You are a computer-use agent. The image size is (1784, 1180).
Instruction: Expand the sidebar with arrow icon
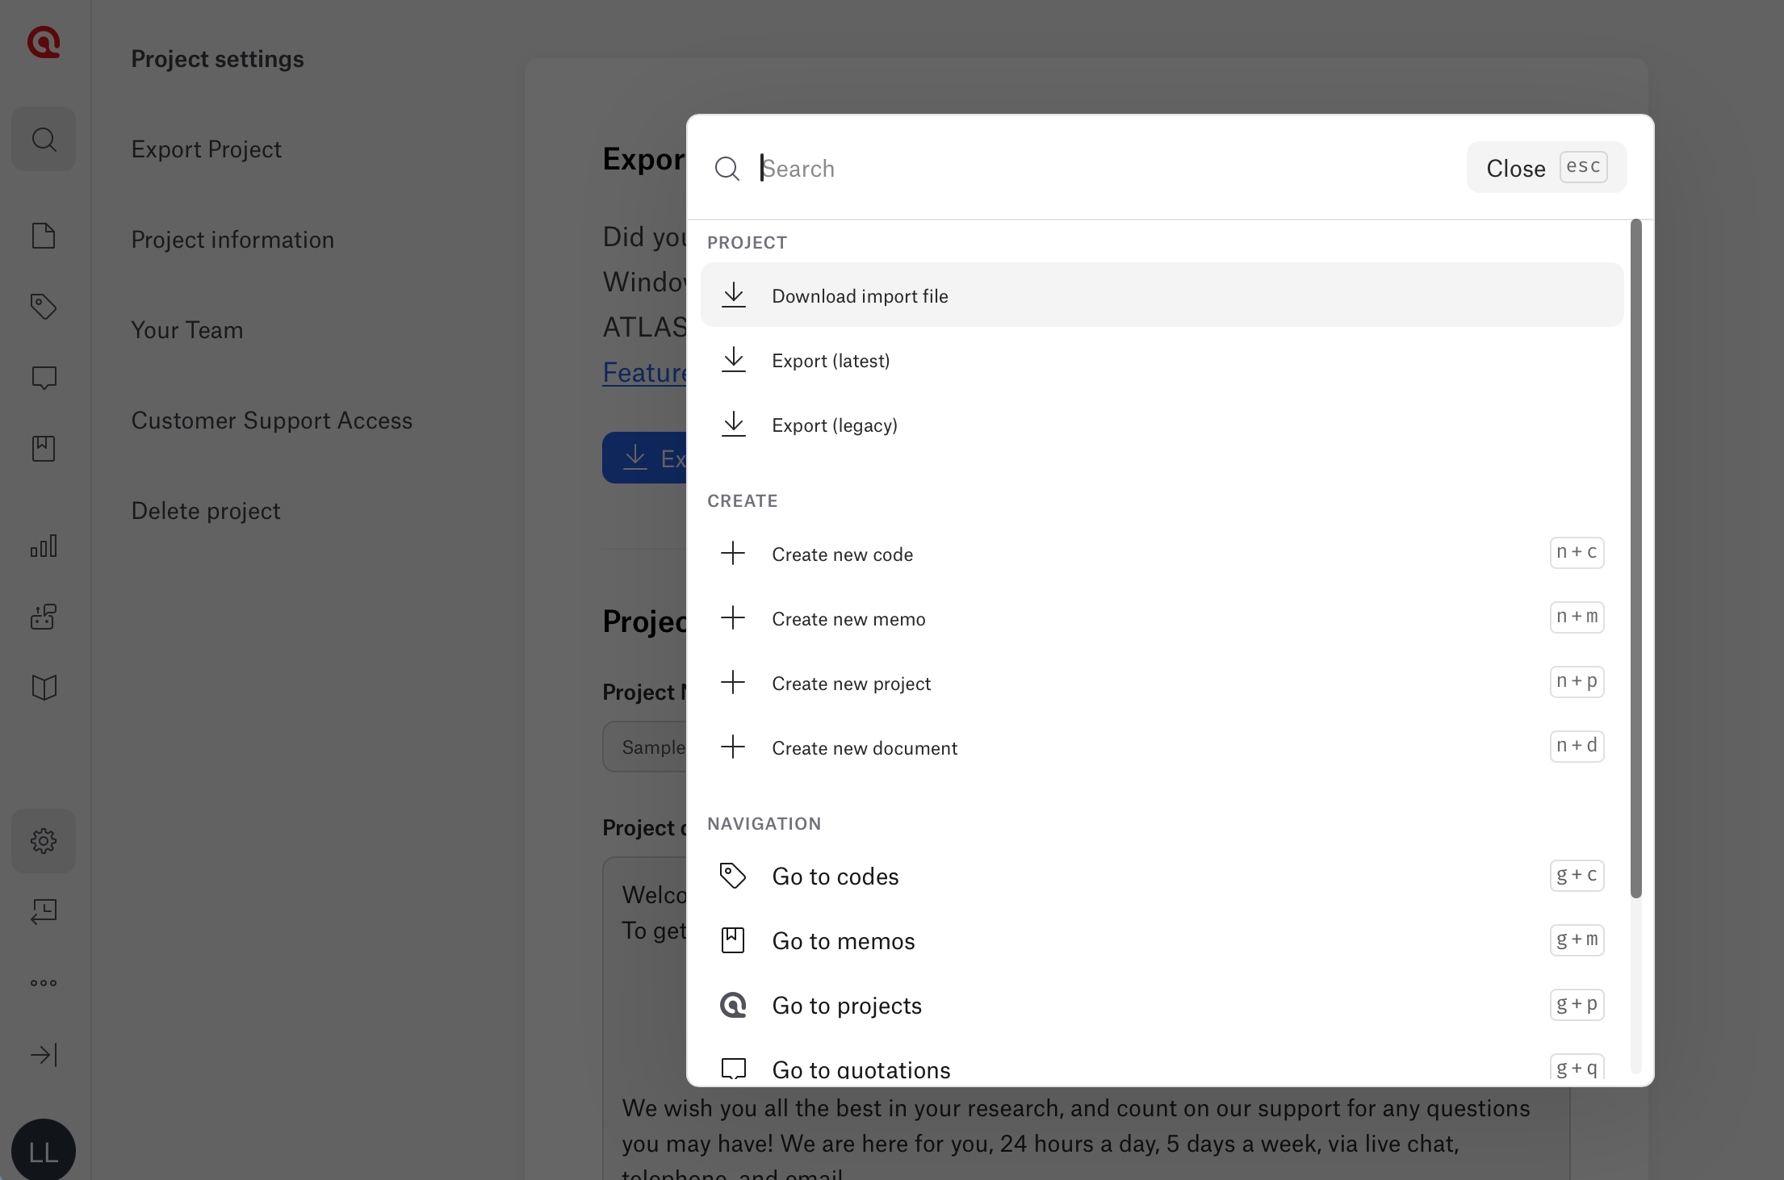click(44, 1055)
